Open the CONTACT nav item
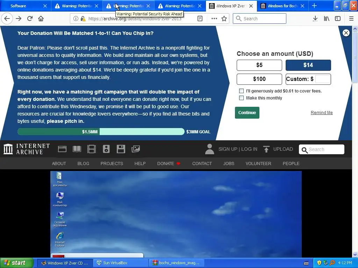358x268 pixels. (x=202, y=164)
